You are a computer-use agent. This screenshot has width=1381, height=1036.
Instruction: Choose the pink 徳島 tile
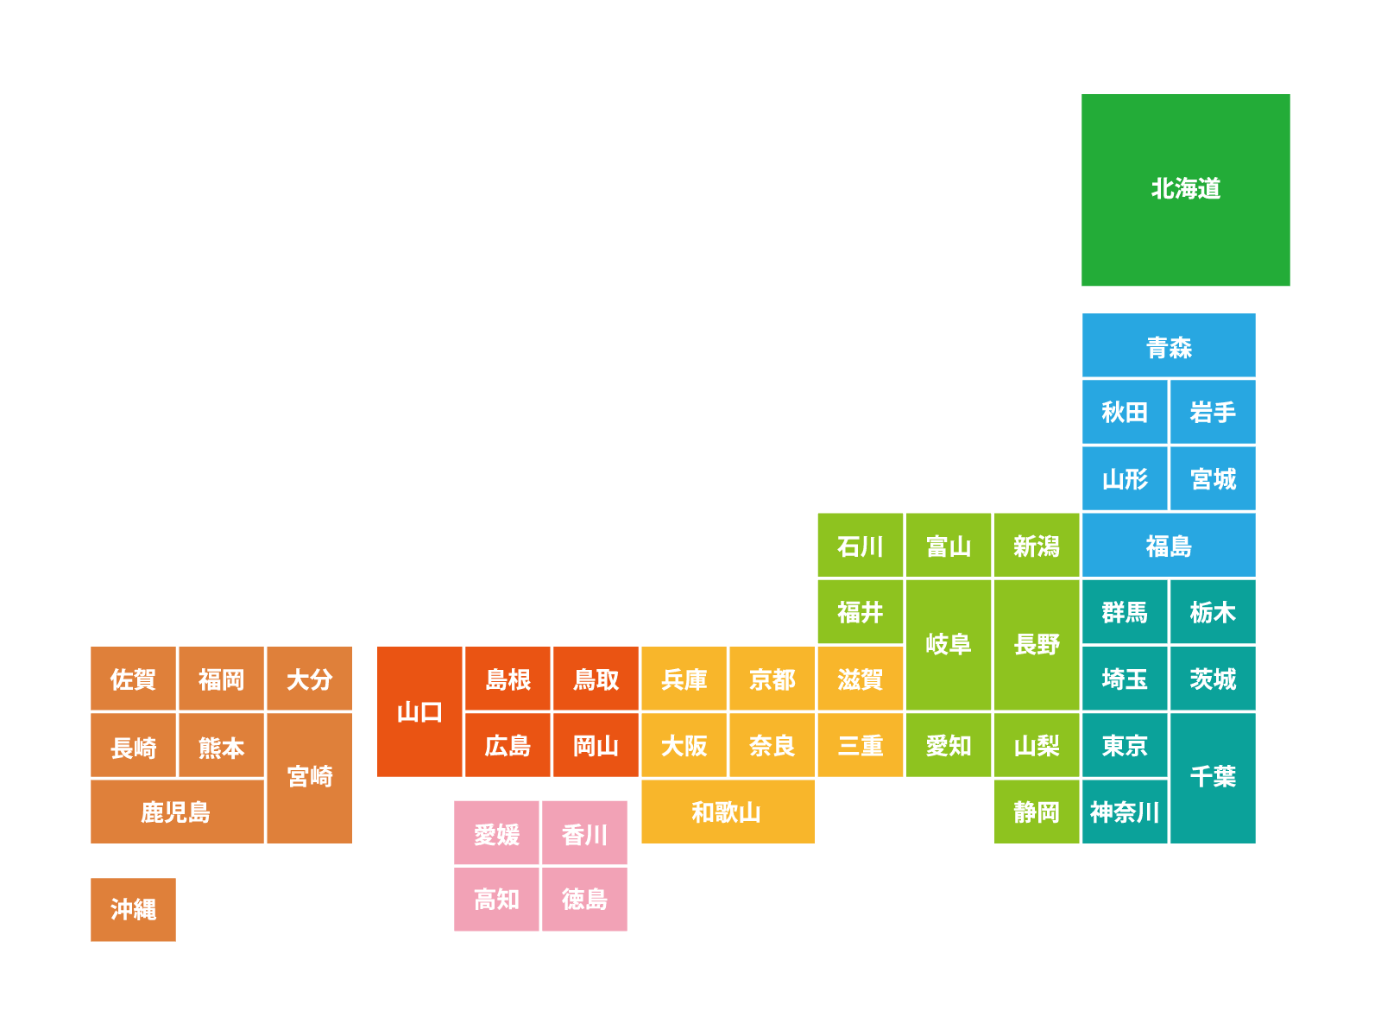tap(584, 900)
